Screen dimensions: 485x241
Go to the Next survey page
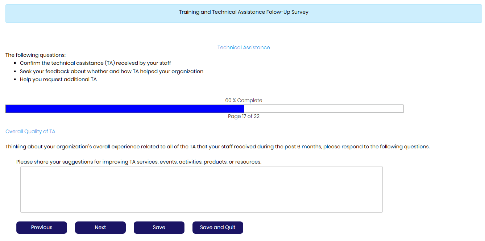click(x=100, y=228)
